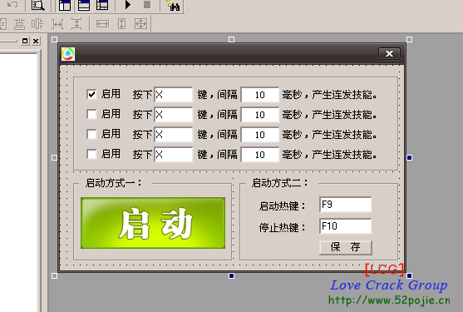The image size is (463, 312).
Task: Toggle the combined grid panel layout icon
Action: [102, 5]
